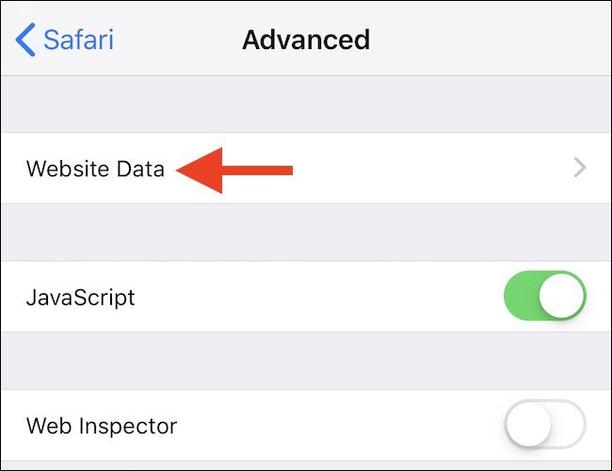Enable the Web Inspector switch

pos(545,426)
